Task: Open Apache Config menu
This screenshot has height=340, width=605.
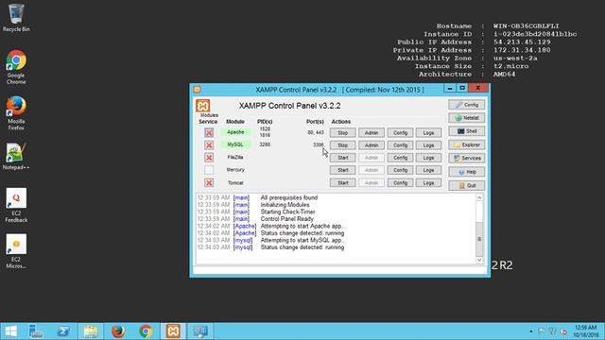Action: (400, 132)
